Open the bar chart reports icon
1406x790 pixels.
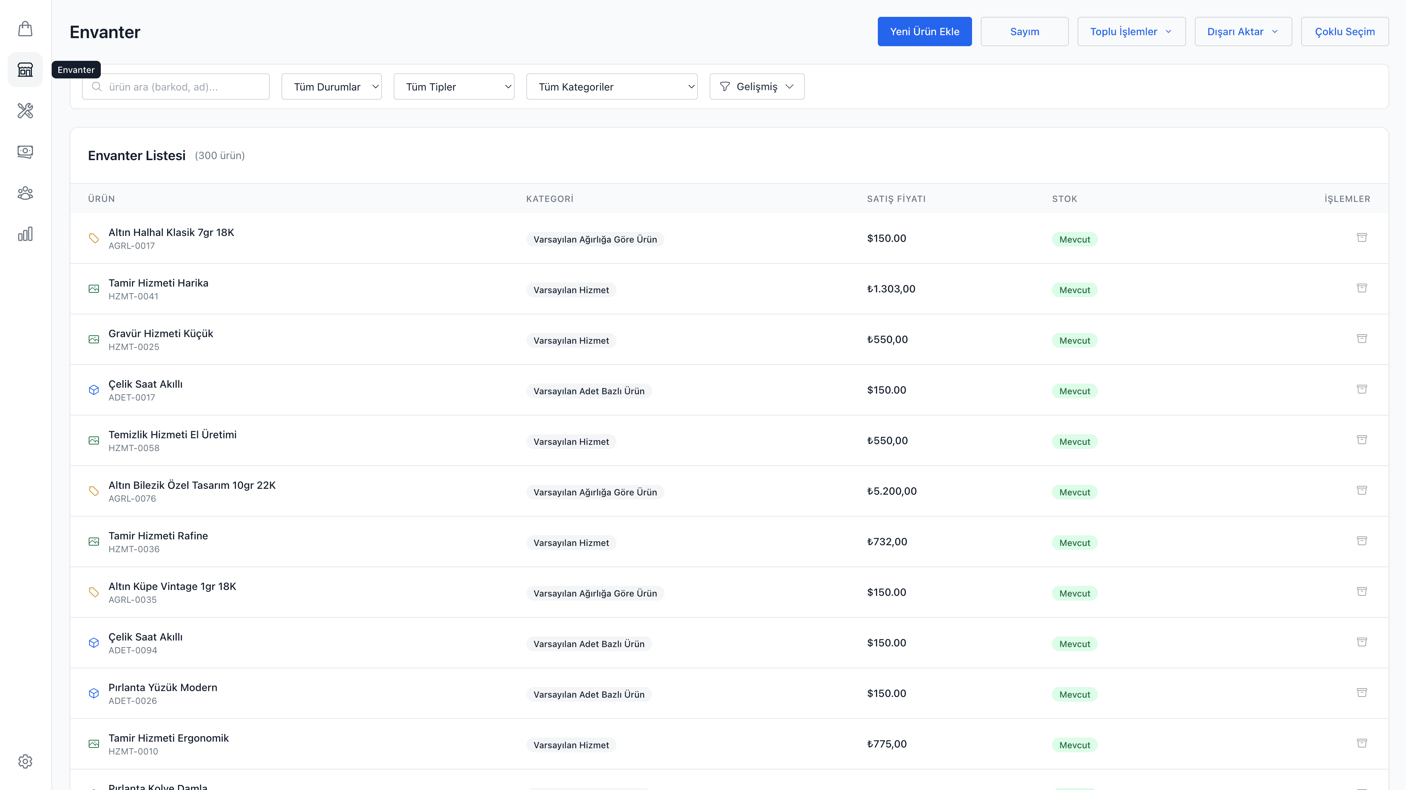tap(25, 234)
